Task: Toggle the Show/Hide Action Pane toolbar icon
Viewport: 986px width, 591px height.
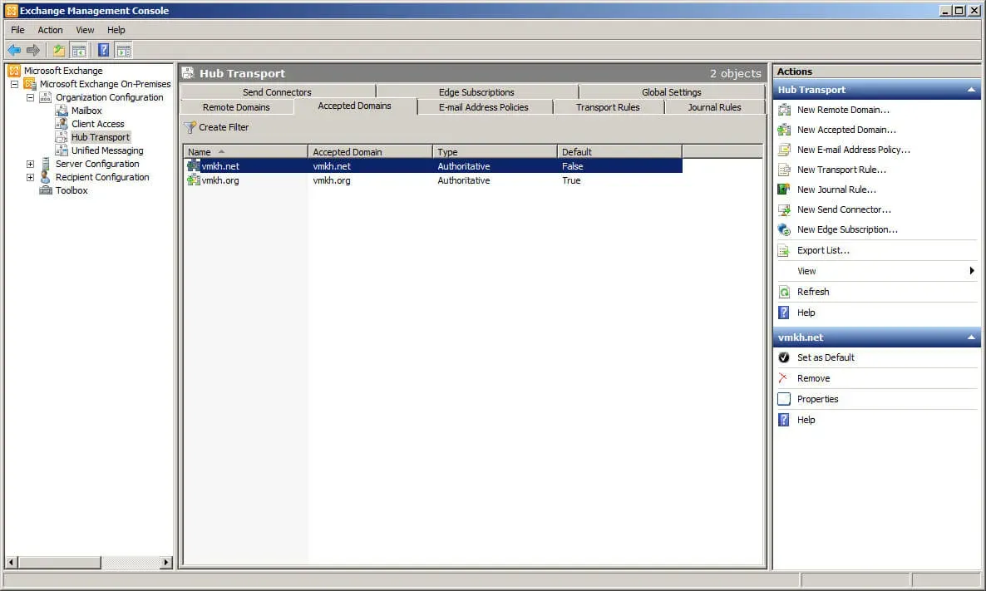Action: point(124,51)
